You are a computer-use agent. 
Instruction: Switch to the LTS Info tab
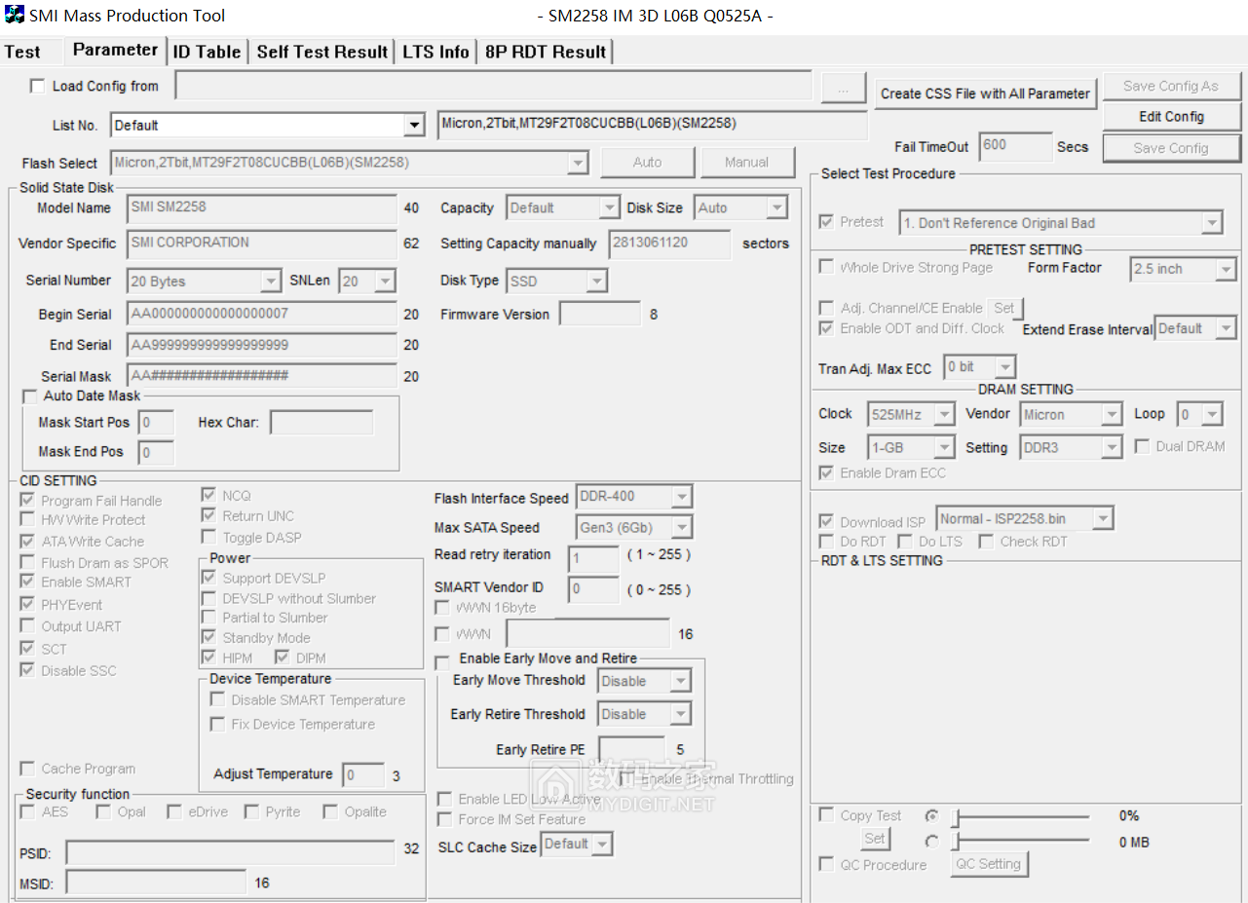435,52
